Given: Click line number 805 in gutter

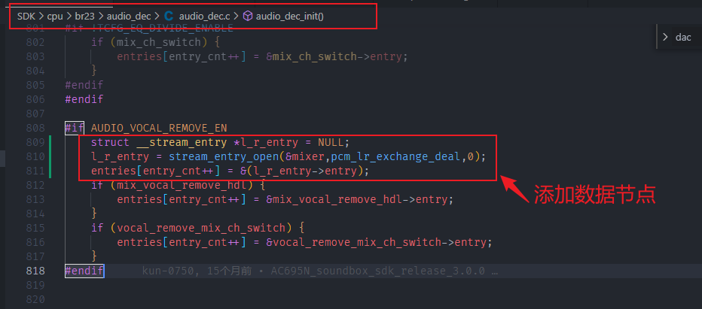Looking at the screenshot, I should click(x=35, y=85).
